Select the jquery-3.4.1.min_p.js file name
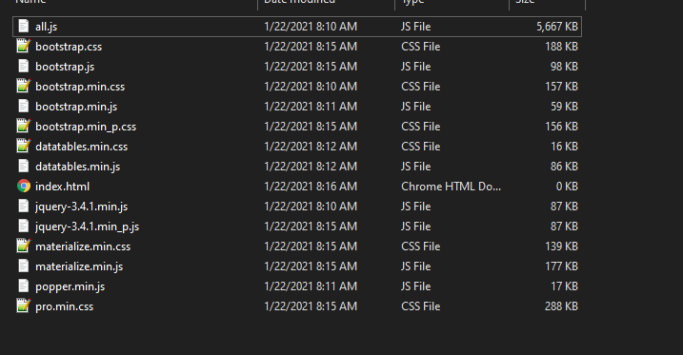 [87, 227]
